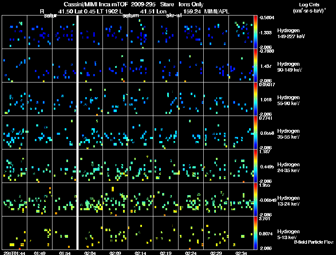Click the 01:54 time axis label
Screen dimensions: 336x255
point(65,253)
